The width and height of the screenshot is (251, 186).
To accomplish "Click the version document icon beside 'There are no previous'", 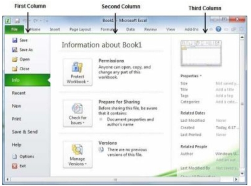I will [x=101, y=150].
